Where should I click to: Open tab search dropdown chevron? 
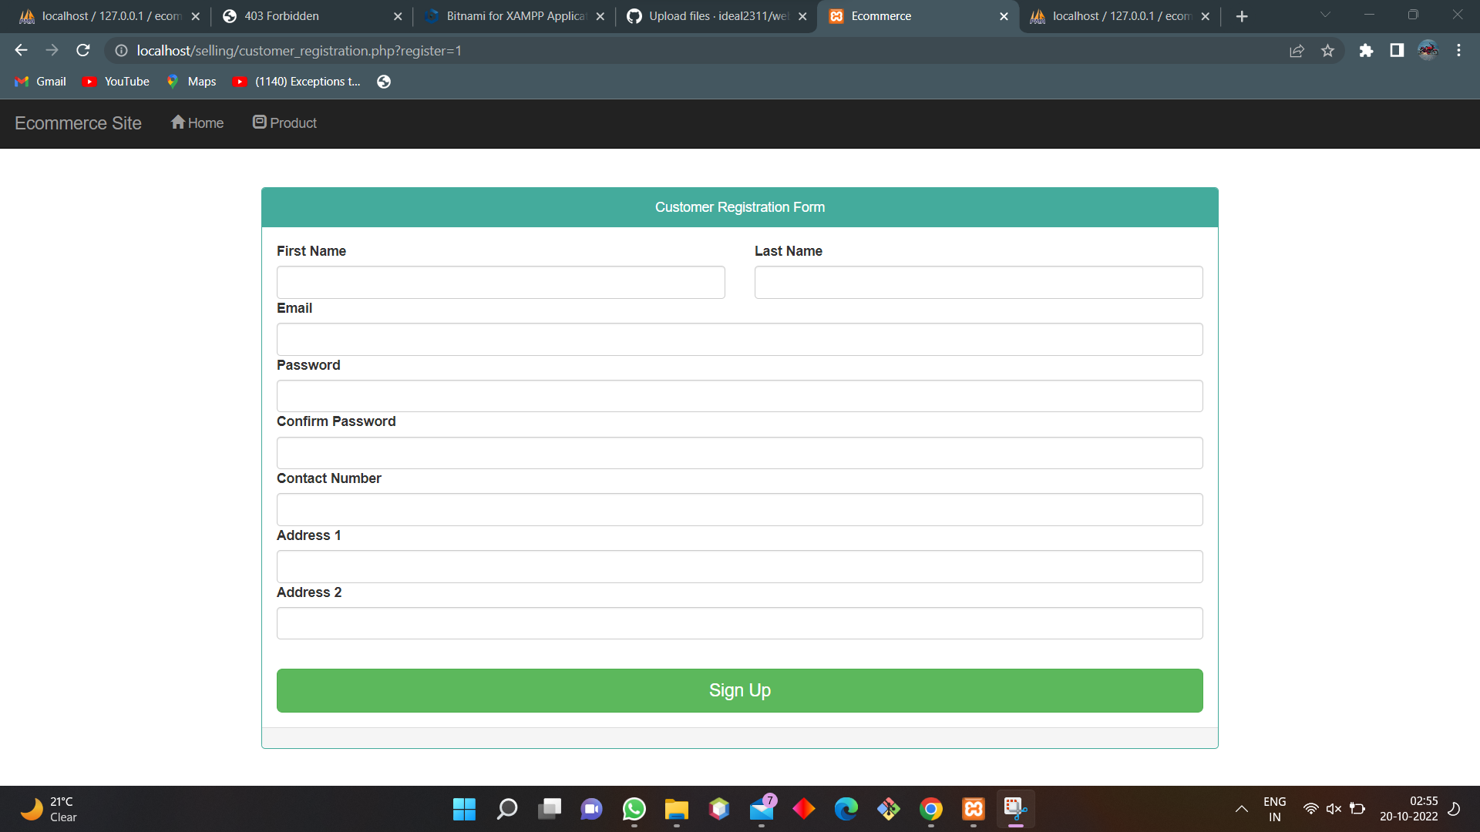tap(1324, 15)
